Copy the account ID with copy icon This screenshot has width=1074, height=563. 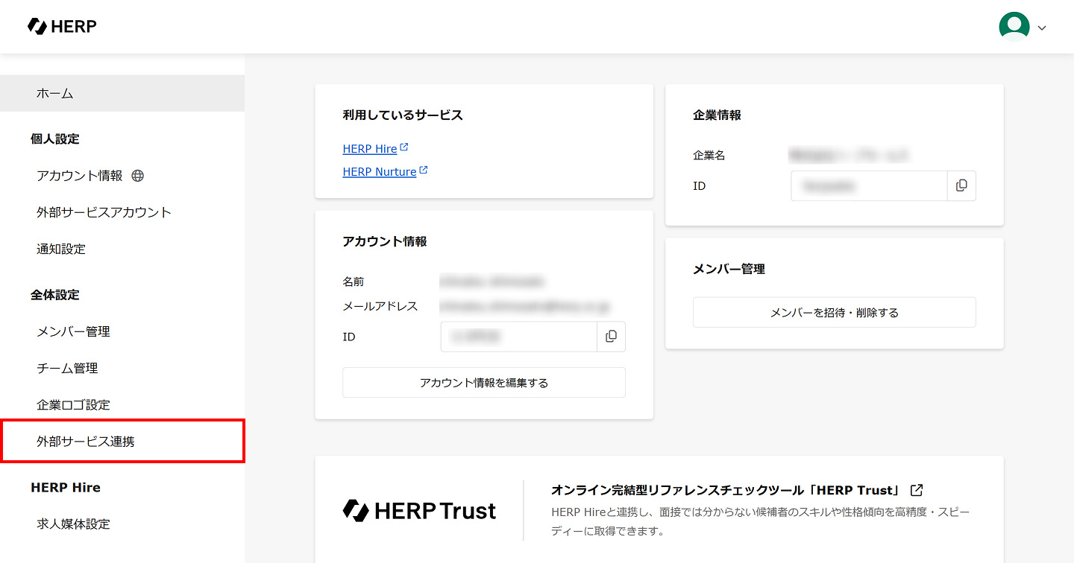[611, 337]
